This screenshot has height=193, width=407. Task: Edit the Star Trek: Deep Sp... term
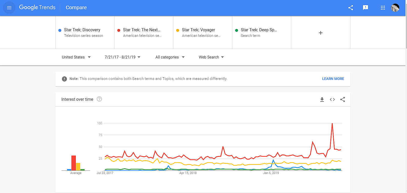(x=262, y=33)
